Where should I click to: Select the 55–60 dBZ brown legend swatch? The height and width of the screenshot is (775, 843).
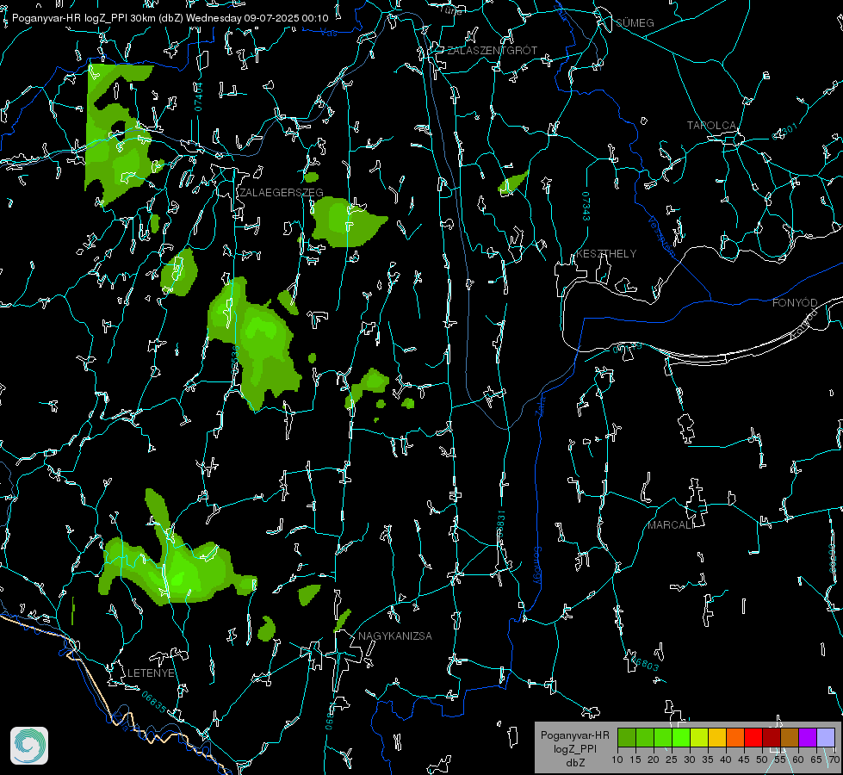tap(790, 737)
